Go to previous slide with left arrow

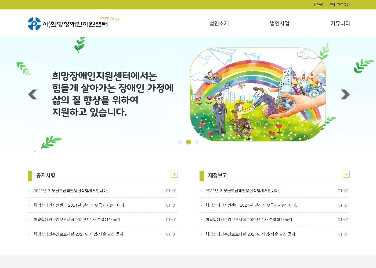33,94
